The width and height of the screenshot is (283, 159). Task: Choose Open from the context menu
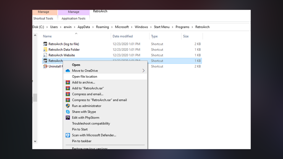coord(105,65)
